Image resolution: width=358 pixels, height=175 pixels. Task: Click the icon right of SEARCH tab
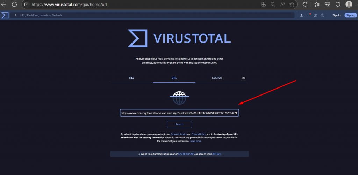point(243,78)
